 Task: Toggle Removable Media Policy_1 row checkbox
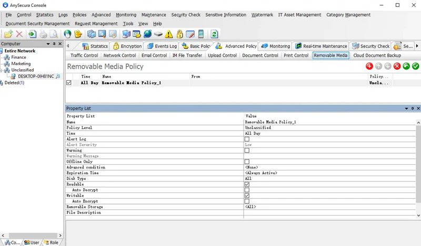point(69,83)
